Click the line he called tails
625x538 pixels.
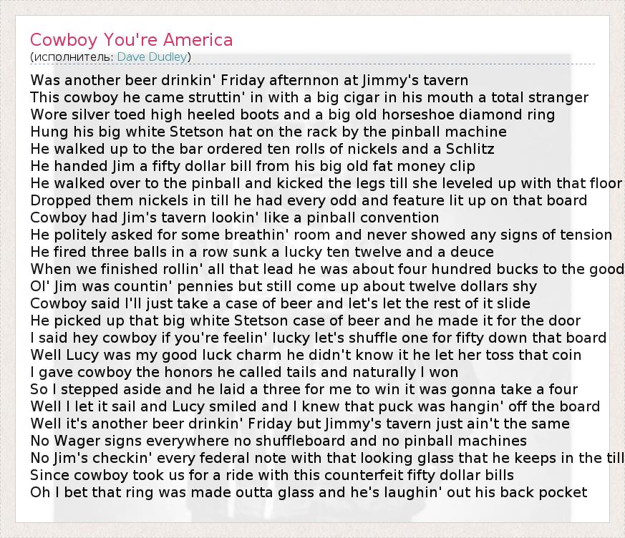244,372
